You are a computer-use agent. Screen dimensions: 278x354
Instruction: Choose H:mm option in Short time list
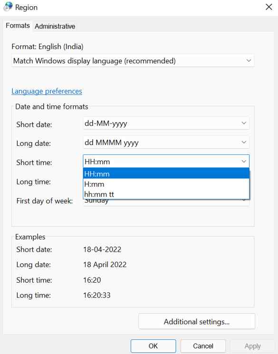click(x=166, y=184)
